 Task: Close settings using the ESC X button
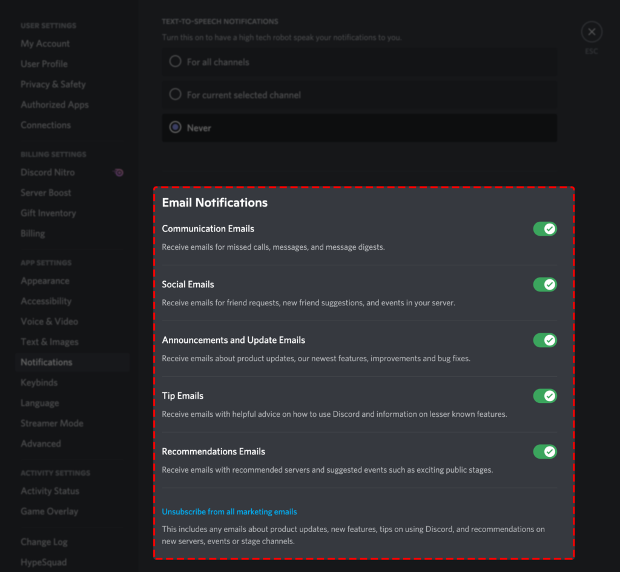pos(591,32)
